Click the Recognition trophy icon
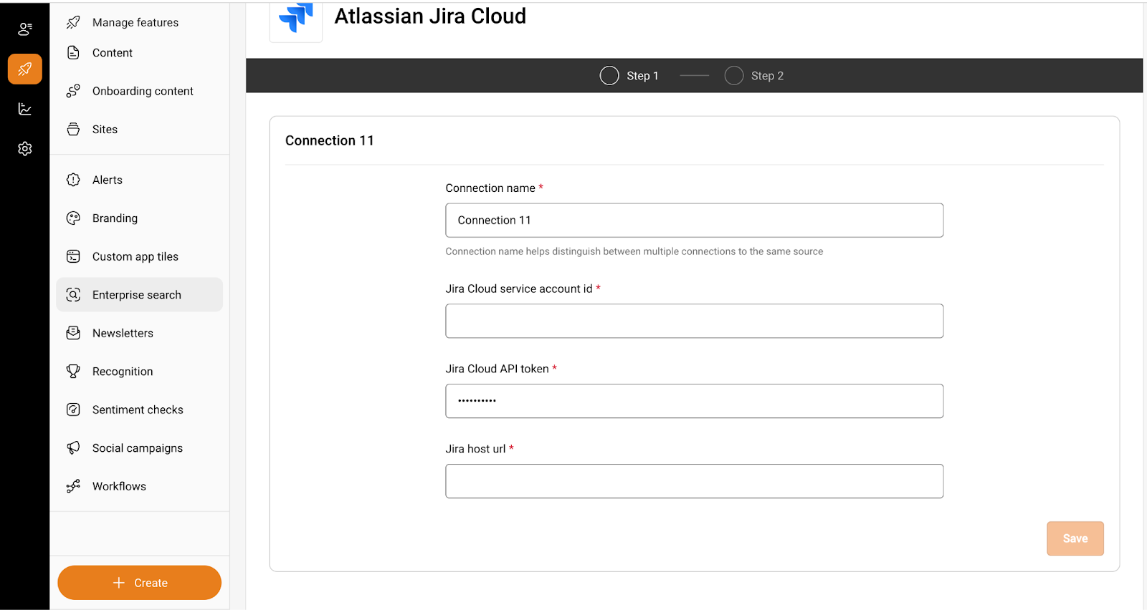This screenshot has height=610, width=1147. [73, 371]
